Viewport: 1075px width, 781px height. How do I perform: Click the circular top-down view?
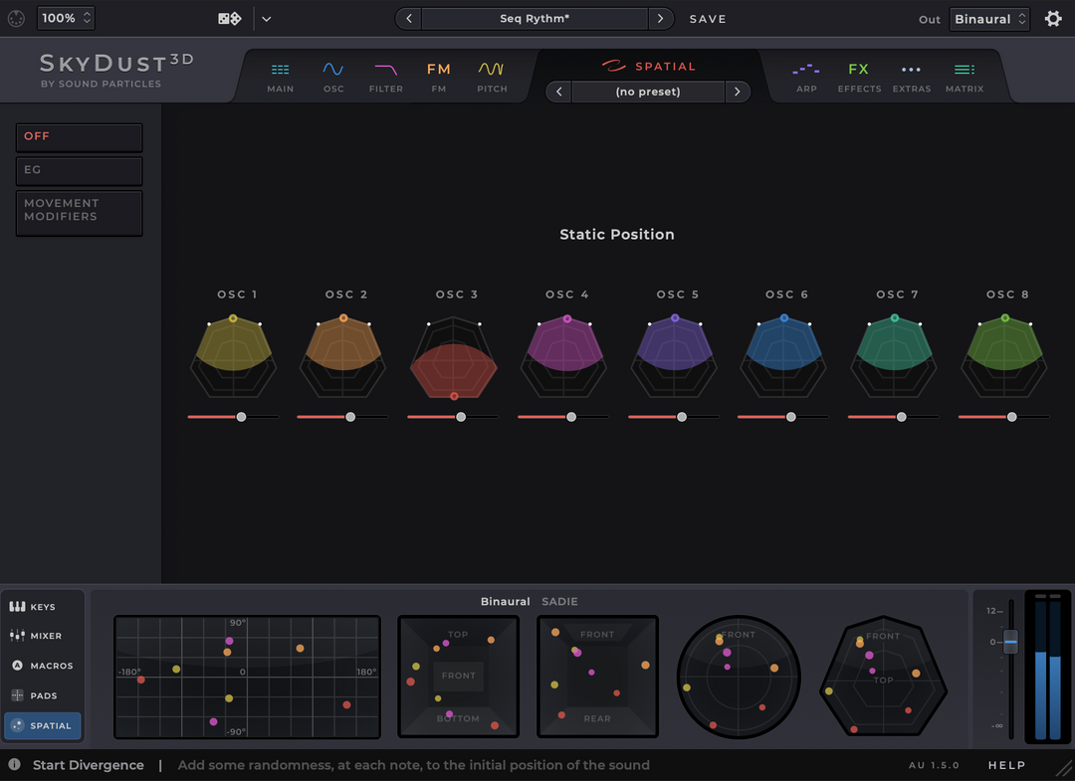[739, 677]
